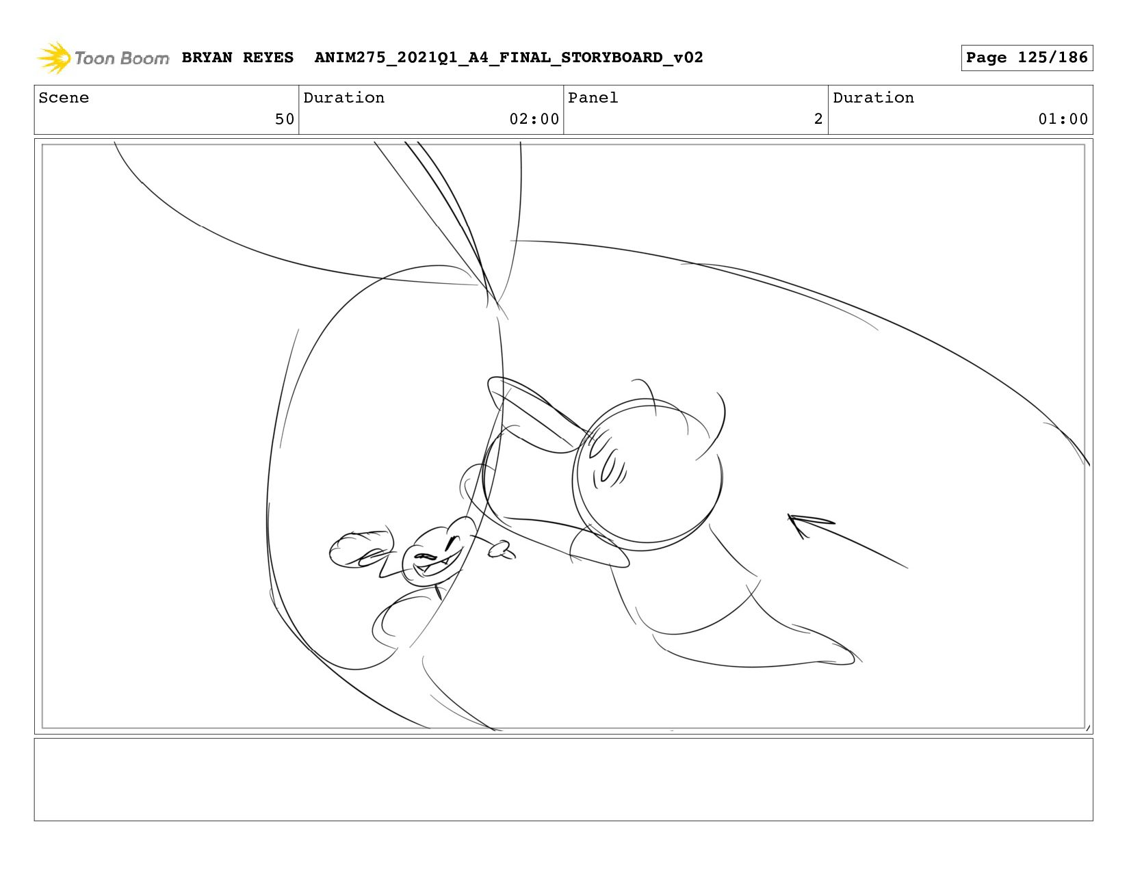Click the panel duration value 01:00
This screenshot has height=872, width=1129.
[1063, 119]
